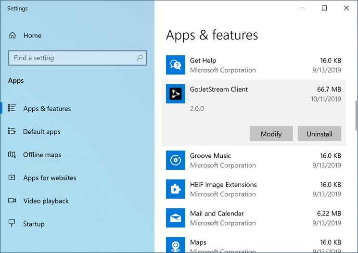The image size is (358, 253).
Task: Focus the Find a setting search box
Action: pyautogui.click(x=77, y=58)
